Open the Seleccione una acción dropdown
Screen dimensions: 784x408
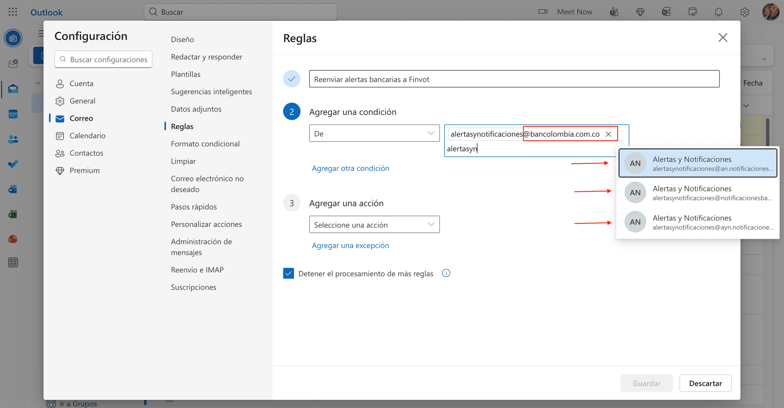(374, 225)
